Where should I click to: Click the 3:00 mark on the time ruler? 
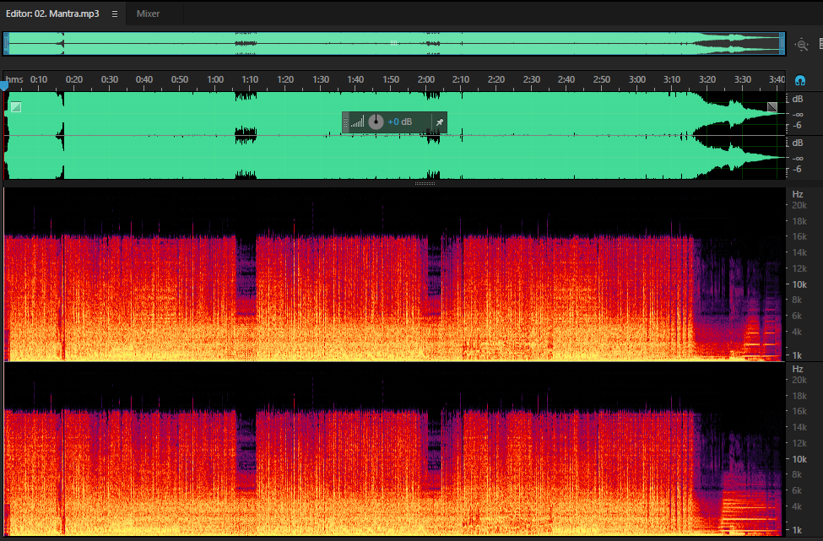637,80
